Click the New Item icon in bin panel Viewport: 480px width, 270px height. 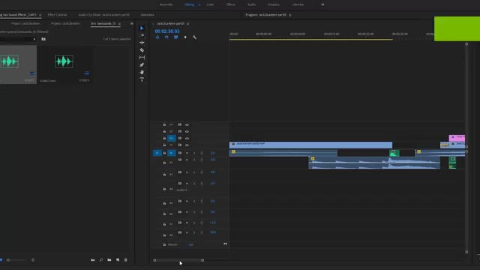coord(118,260)
